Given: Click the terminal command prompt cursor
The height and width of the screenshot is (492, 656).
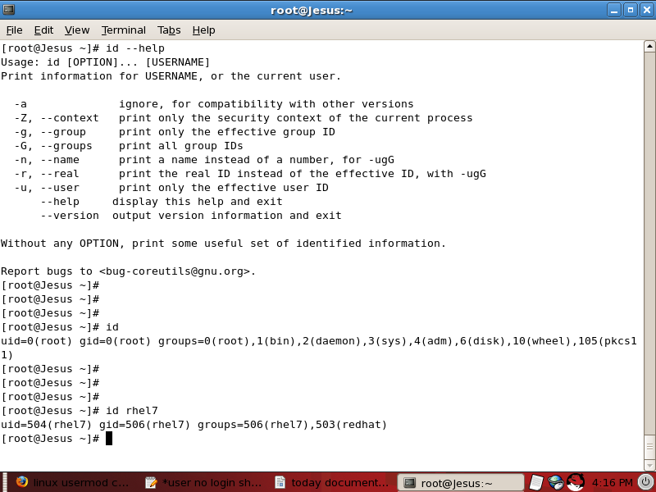Looking at the screenshot, I should click(109, 438).
